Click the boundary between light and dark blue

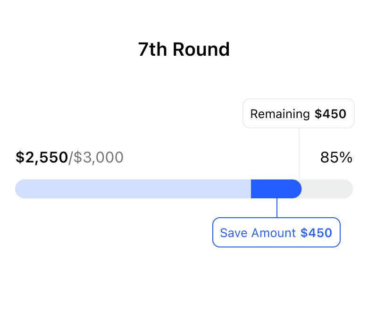point(251,189)
